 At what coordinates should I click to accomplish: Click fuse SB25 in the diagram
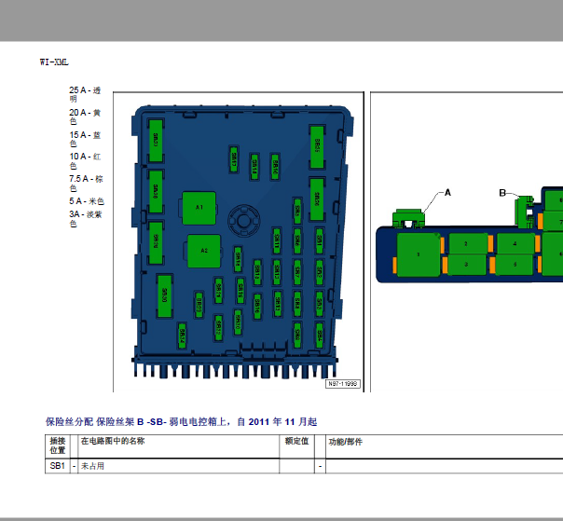pos(317,146)
